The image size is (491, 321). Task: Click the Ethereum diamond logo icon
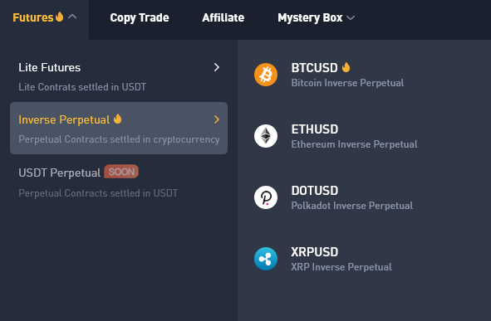click(266, 136)
